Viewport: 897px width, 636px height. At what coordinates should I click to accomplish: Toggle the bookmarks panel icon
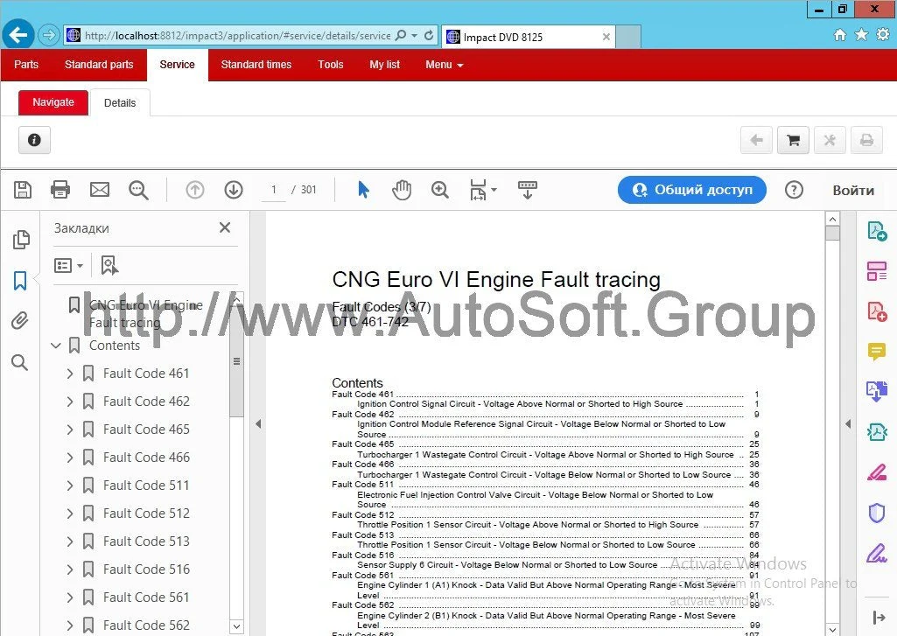[x=20, y=281]
